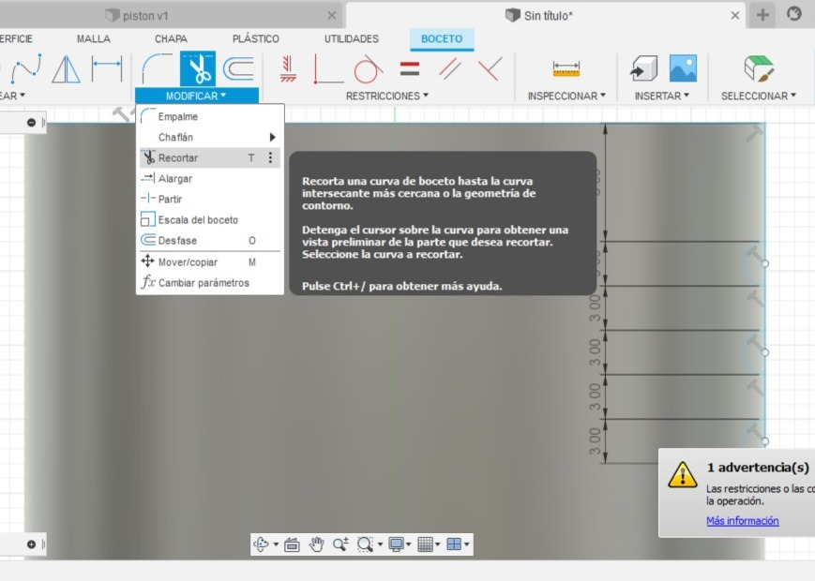The height and width of the screenshot is (581, 815).
Task: Expand the INSPECCIONAR dropdown
Action: 566,97
